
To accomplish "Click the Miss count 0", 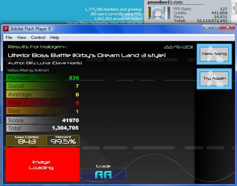I will [x=77, y=103].
